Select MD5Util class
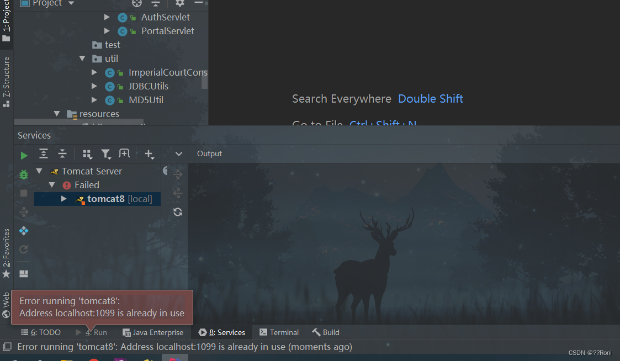The height and width of the screenshot is (361, 620). 146,100
